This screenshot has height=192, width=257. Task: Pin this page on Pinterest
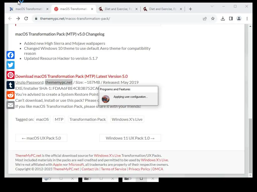click(x=11, y=75)
